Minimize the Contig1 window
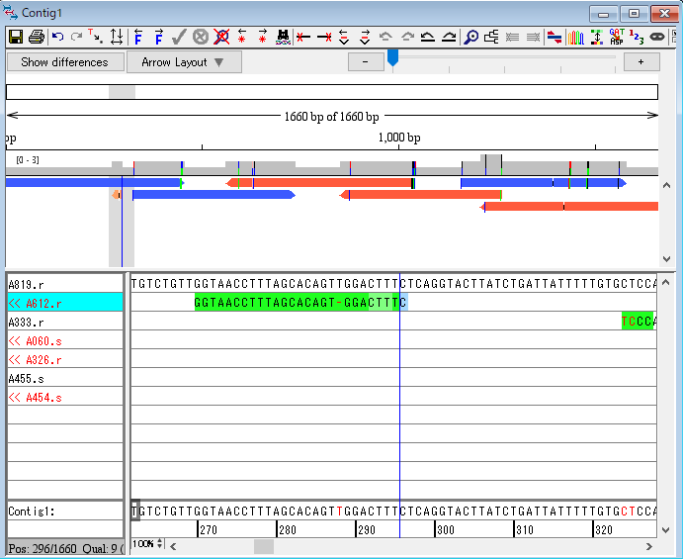This screenshot has width=683, height=559. (x=603, y=14)
